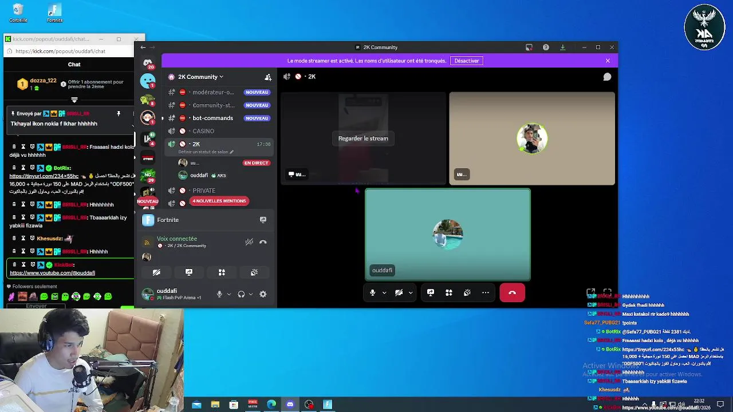Join the PRIVATE voice channel
This screenshot has width=733, height=412.
[219, 191]
